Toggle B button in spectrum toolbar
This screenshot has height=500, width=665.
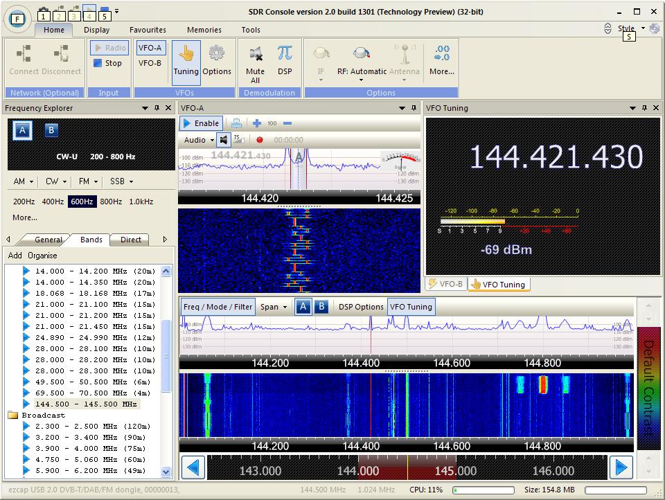(x=321, y=307)
